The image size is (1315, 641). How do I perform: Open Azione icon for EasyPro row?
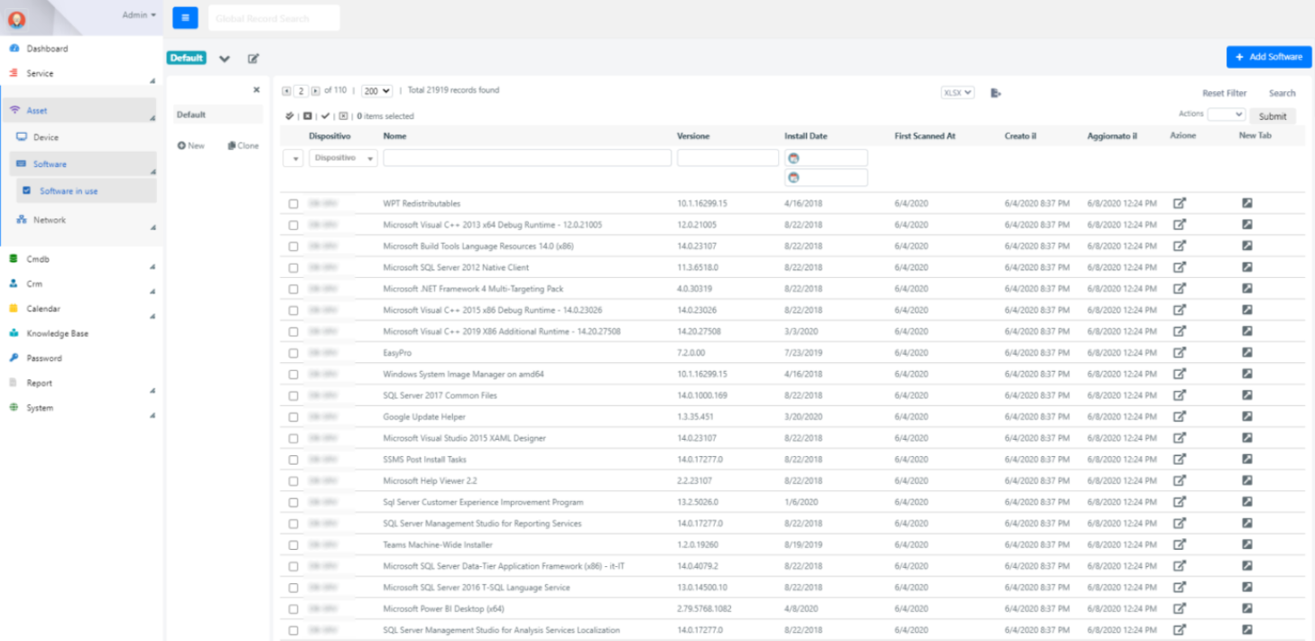point(1180,352)
